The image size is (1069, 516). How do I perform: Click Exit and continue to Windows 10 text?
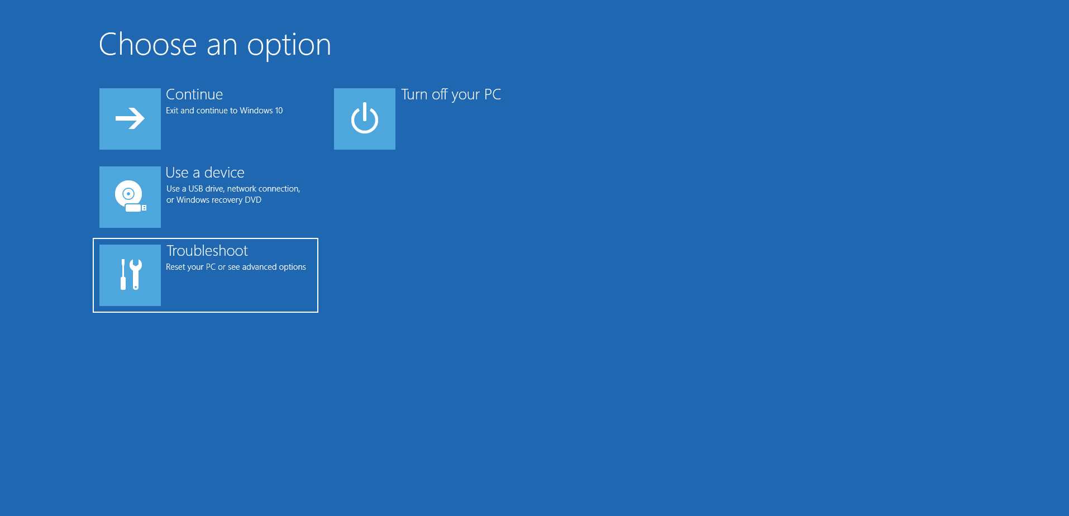pos(225,111)
